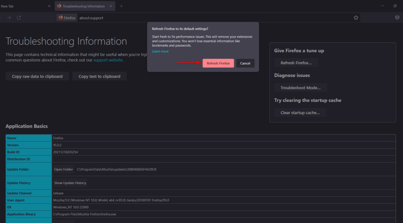Click the Distribution ID row header
Screen dimensions: 403x223
pyautogui.click(x=29, y=159)
